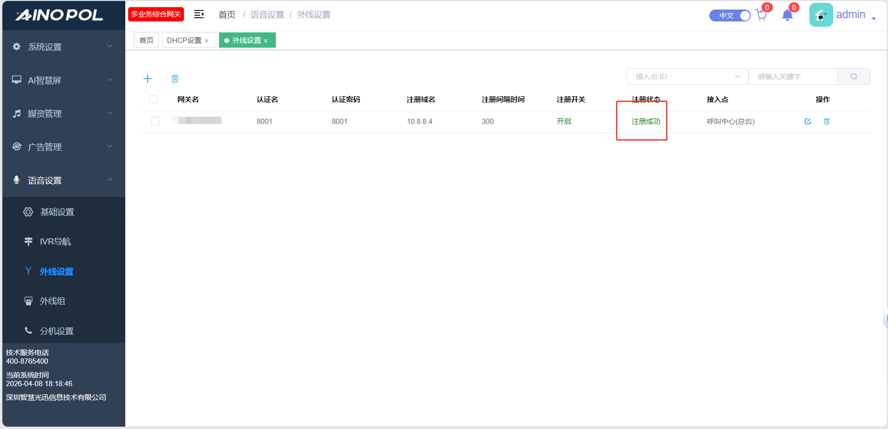Click the plus icon to add trunk
The width and height of the screenshot is (888, 429).
(x=148, y=79)
